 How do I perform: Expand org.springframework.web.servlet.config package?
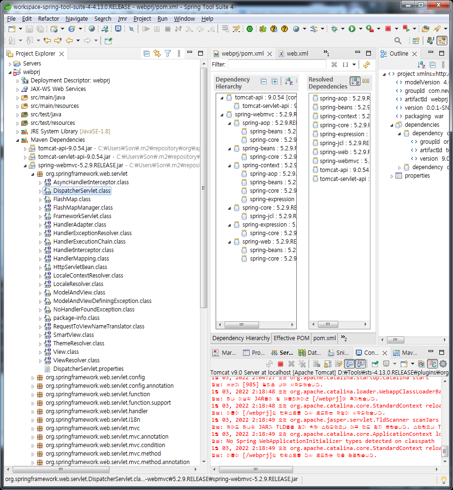click(x=33, y=377)
